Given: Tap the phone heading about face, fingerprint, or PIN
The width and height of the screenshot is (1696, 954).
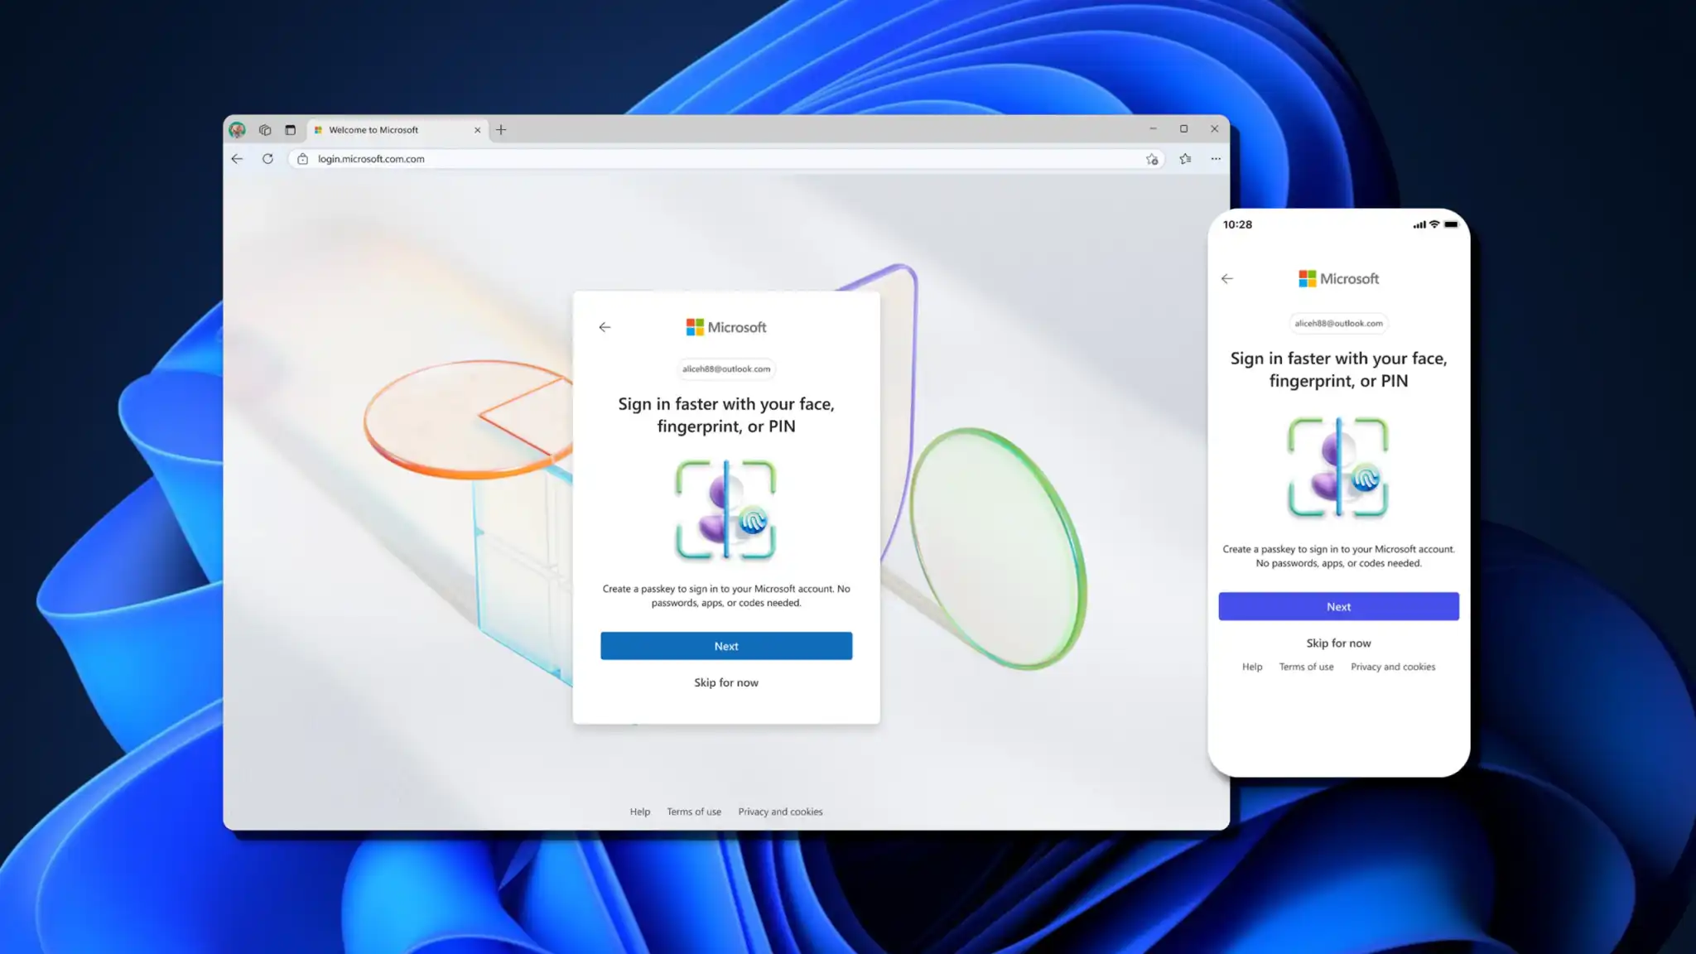Looking at the screenshot, I should tap(1339, 369).
